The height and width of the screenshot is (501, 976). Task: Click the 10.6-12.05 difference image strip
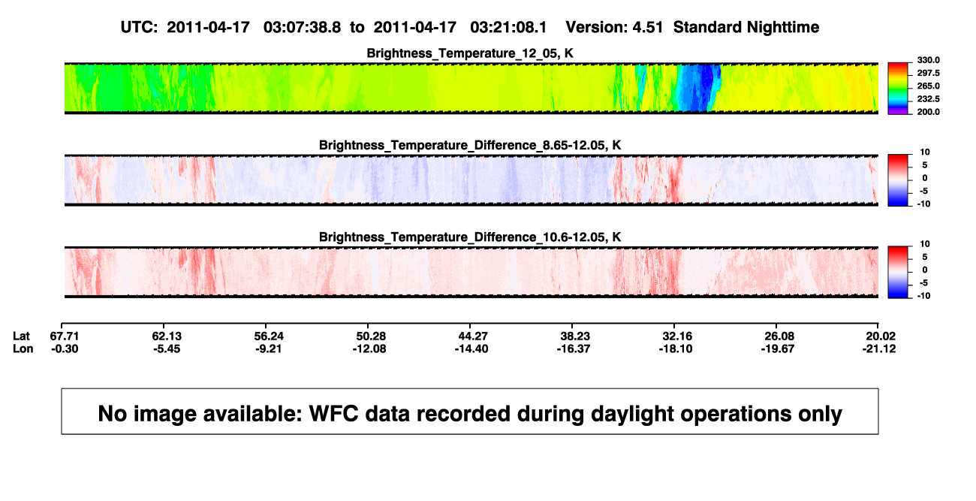click(x=471, y=273)
